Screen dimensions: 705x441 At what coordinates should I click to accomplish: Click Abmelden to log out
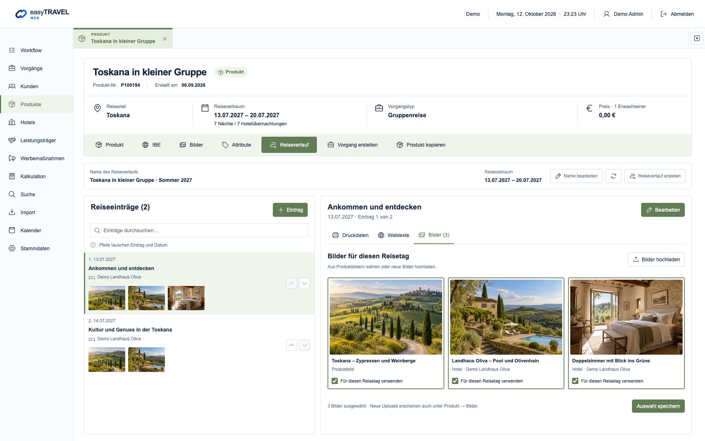677,14
